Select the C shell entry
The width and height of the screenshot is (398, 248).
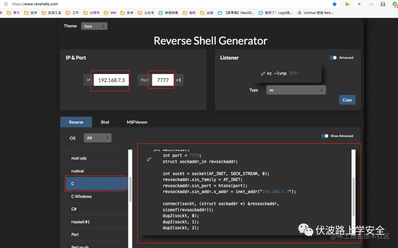click(x=97, y=183)
